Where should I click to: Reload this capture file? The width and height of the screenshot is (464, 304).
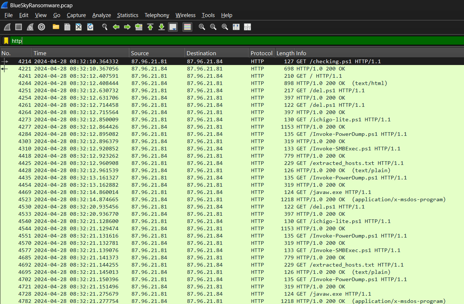[x=90, y=27]
